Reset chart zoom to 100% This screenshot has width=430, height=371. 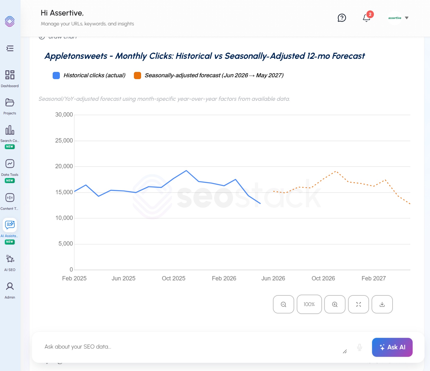(309, 304)
